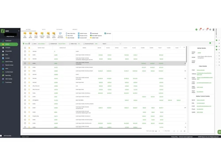Viewport: 221px width, 166px height.
Task: Toggle the switch at the sidebar bottom
Action: click(x=1, y=135)
